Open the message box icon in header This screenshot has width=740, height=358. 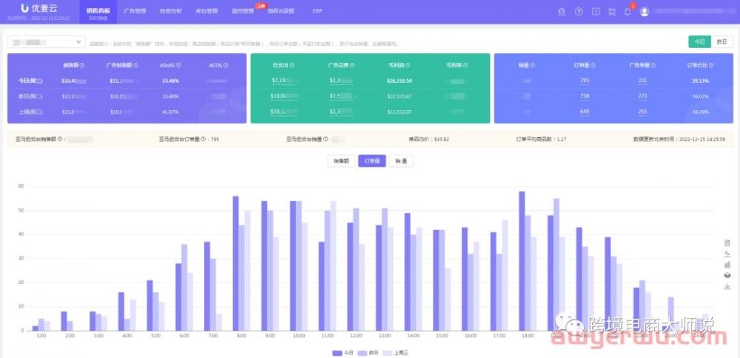click(596, 12)
